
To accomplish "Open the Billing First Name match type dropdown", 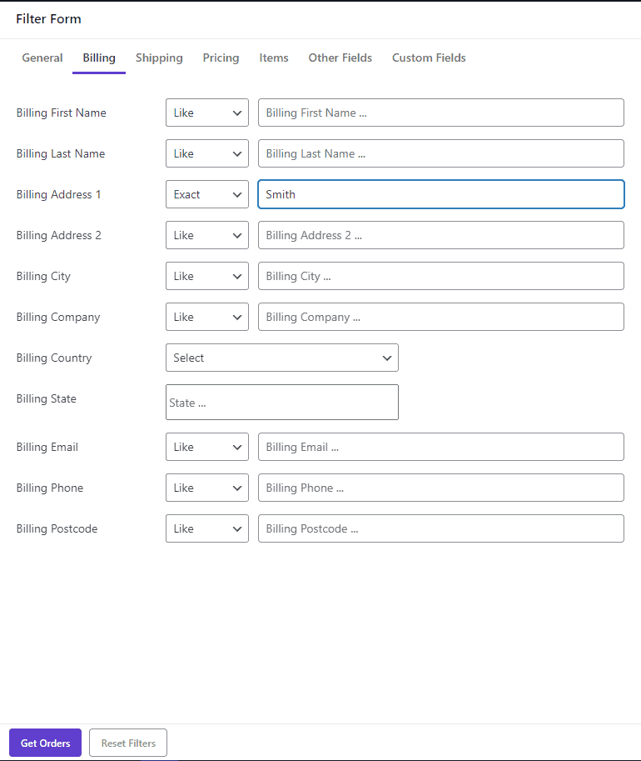I will (x=206, y=113).
